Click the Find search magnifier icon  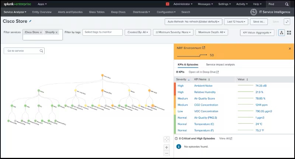[287, 4]
